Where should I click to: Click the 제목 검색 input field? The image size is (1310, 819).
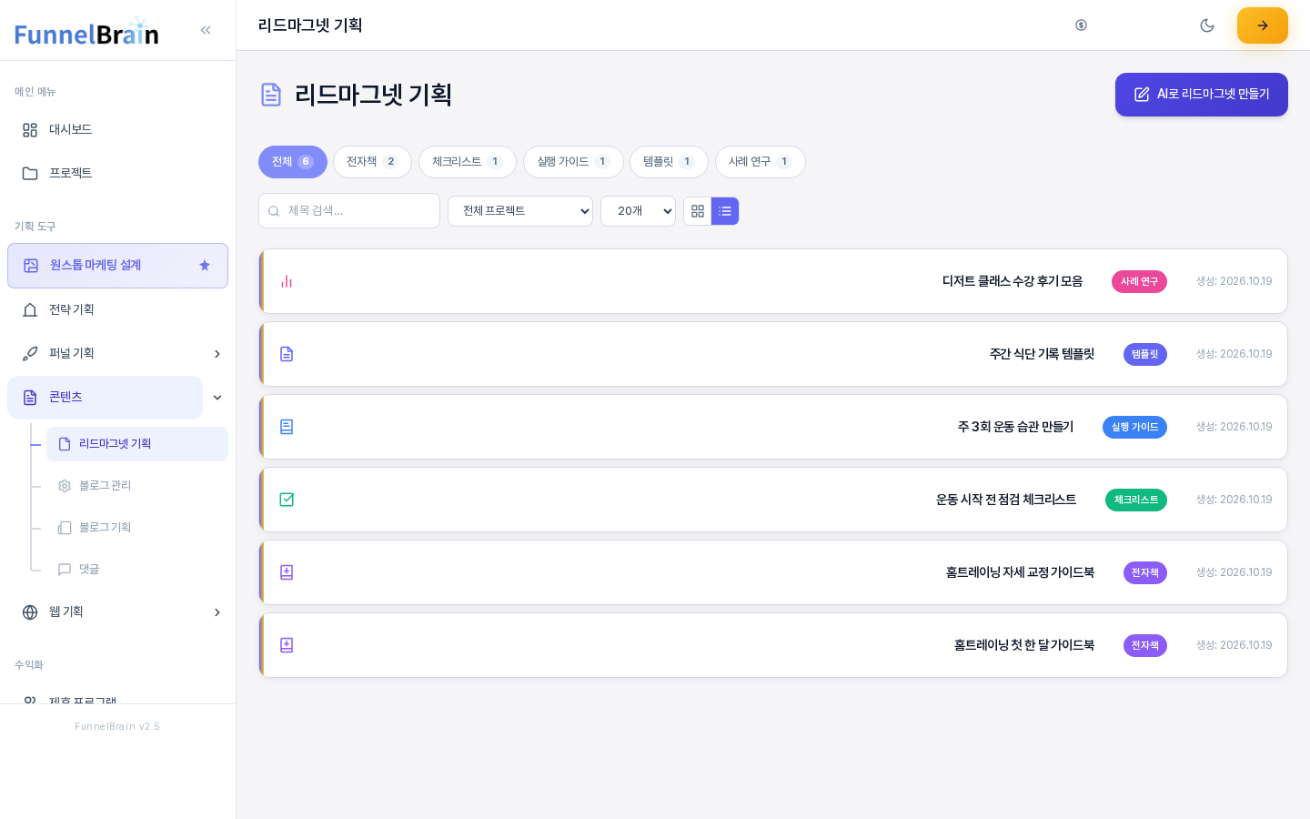[x=349, y=211]
